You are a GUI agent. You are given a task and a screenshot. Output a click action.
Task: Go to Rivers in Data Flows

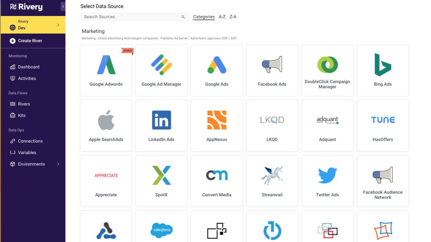(24, 104)
